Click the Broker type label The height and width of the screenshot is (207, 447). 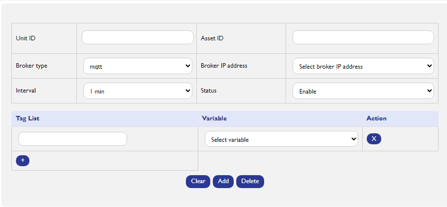pyautogui.click(x=31, y=66)
